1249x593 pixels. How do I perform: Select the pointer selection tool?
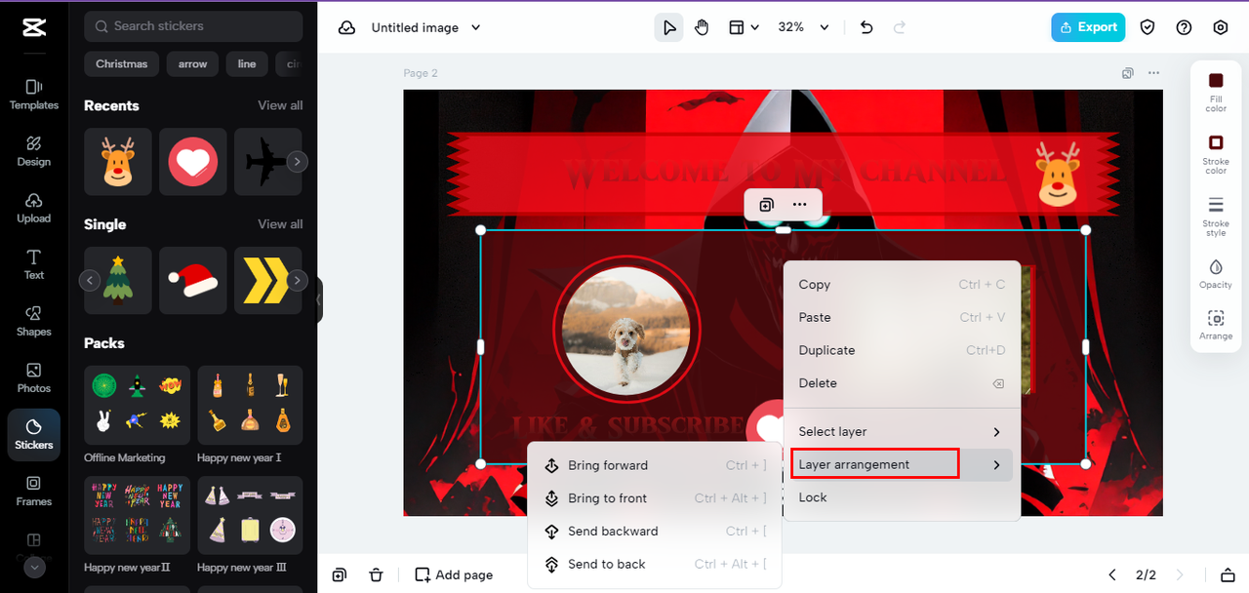[668, 27]
